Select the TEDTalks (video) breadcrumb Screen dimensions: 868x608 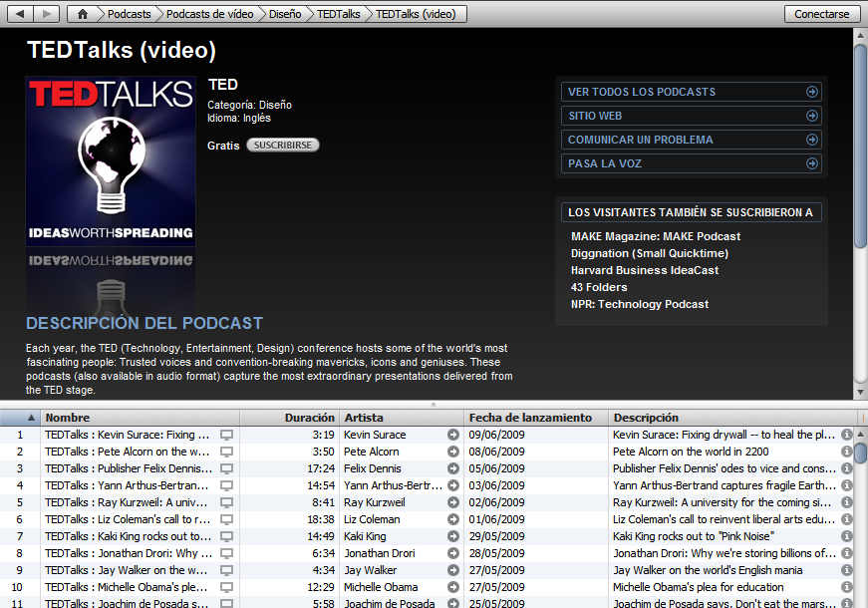coord(416,14)
